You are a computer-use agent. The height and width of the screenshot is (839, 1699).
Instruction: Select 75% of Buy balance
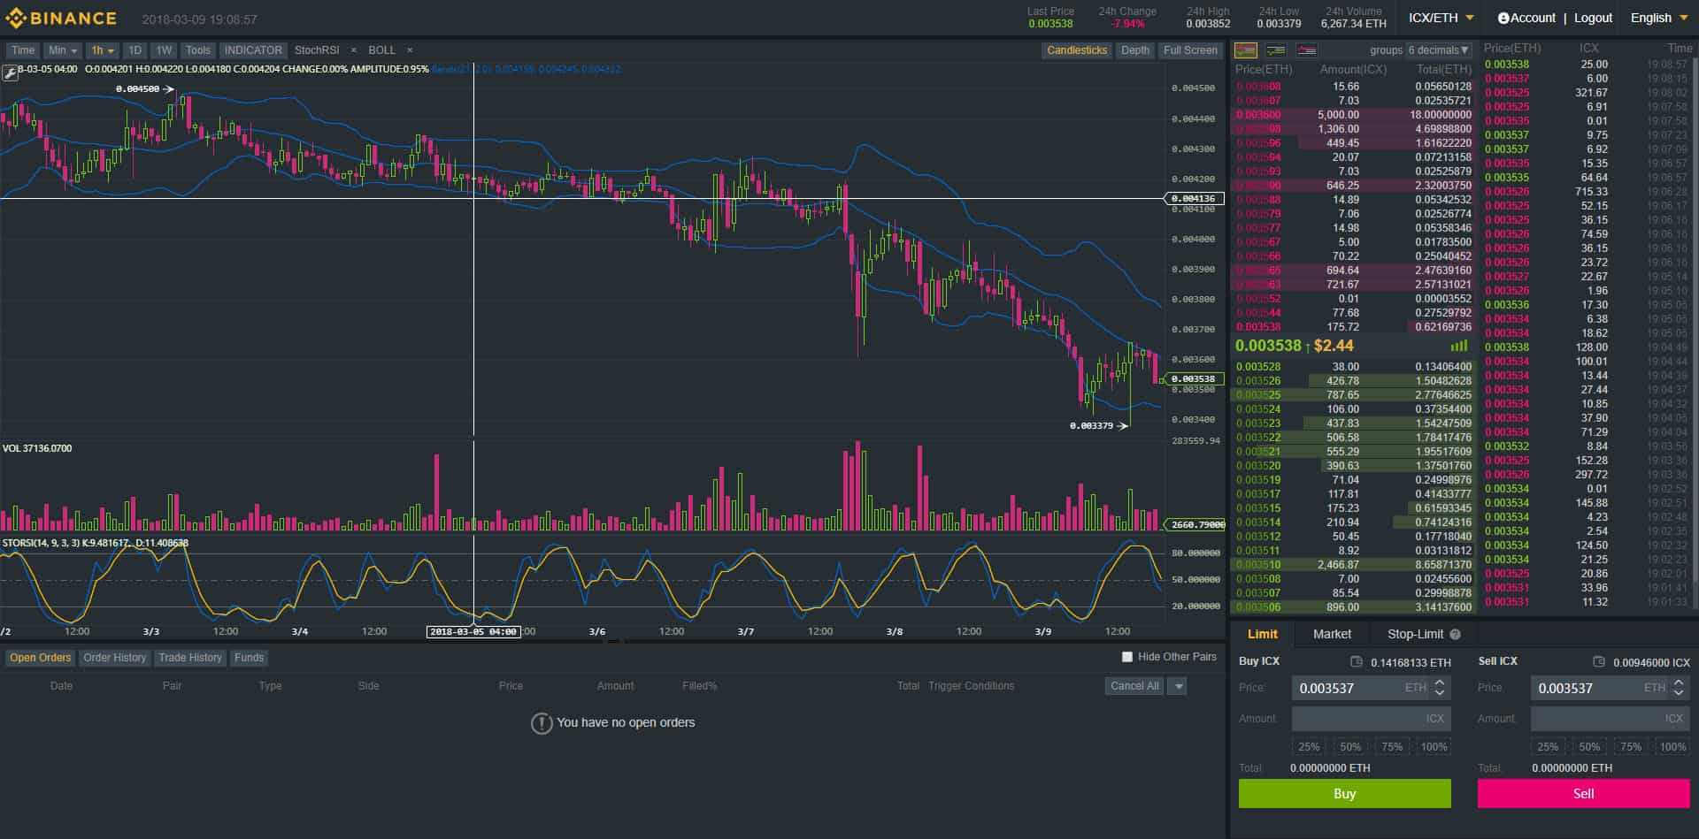point(1392,747)
